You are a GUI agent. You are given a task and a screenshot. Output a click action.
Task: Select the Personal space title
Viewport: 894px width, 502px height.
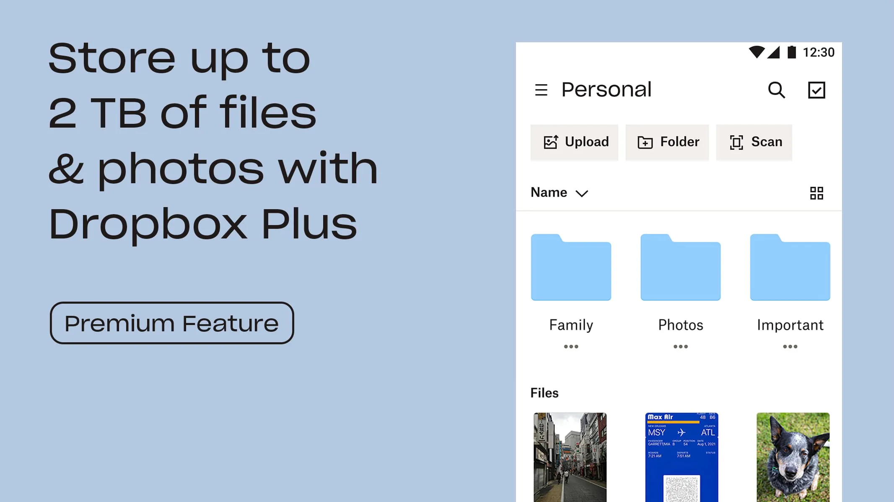[606, 90]
